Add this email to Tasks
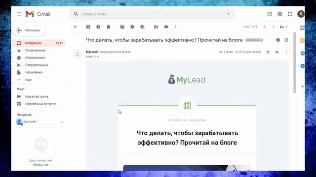Screen dimensions: 316x177 142,27
